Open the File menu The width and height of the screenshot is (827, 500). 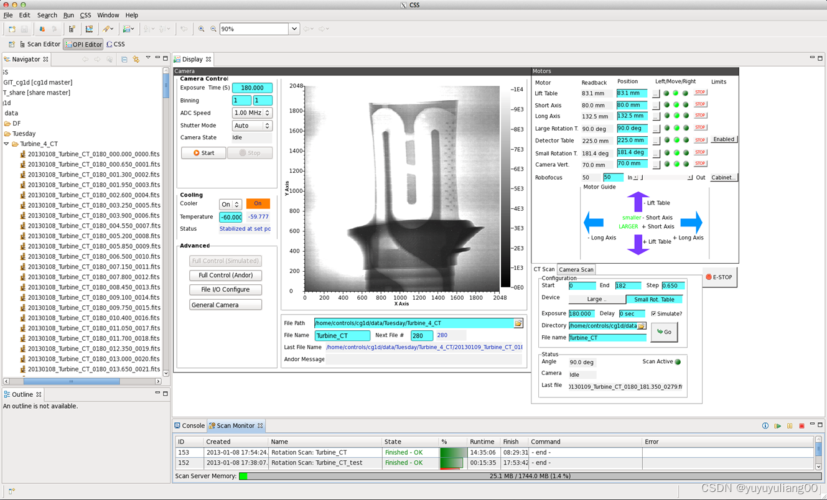tap(8, 15)
